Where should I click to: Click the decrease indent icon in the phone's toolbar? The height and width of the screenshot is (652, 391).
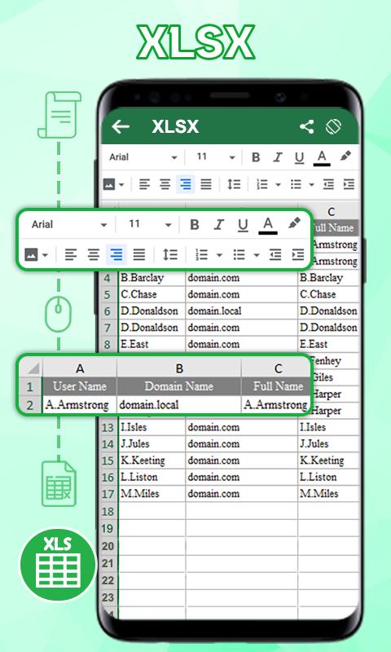pos(328,184)
